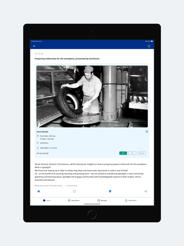Open the tire factory event photo
Viewport: 184px width, 246px height.
tap(92, 96)
